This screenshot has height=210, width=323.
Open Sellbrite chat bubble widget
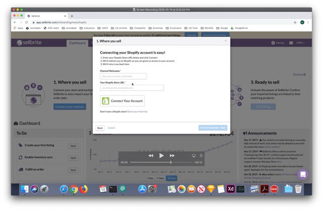pyautogui.click(x=303, y=174)
